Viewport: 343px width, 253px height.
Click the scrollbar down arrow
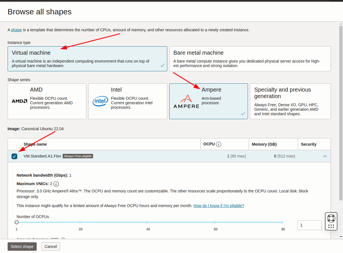[341, 237]
